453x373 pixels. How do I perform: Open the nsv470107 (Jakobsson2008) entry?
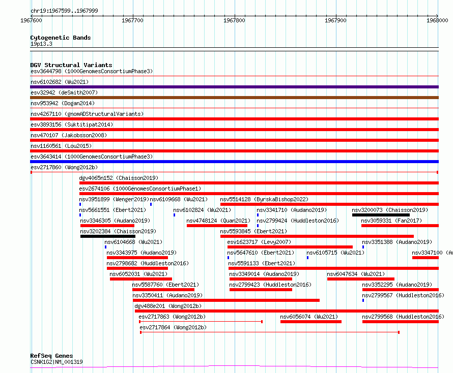[x=69, y=135]
